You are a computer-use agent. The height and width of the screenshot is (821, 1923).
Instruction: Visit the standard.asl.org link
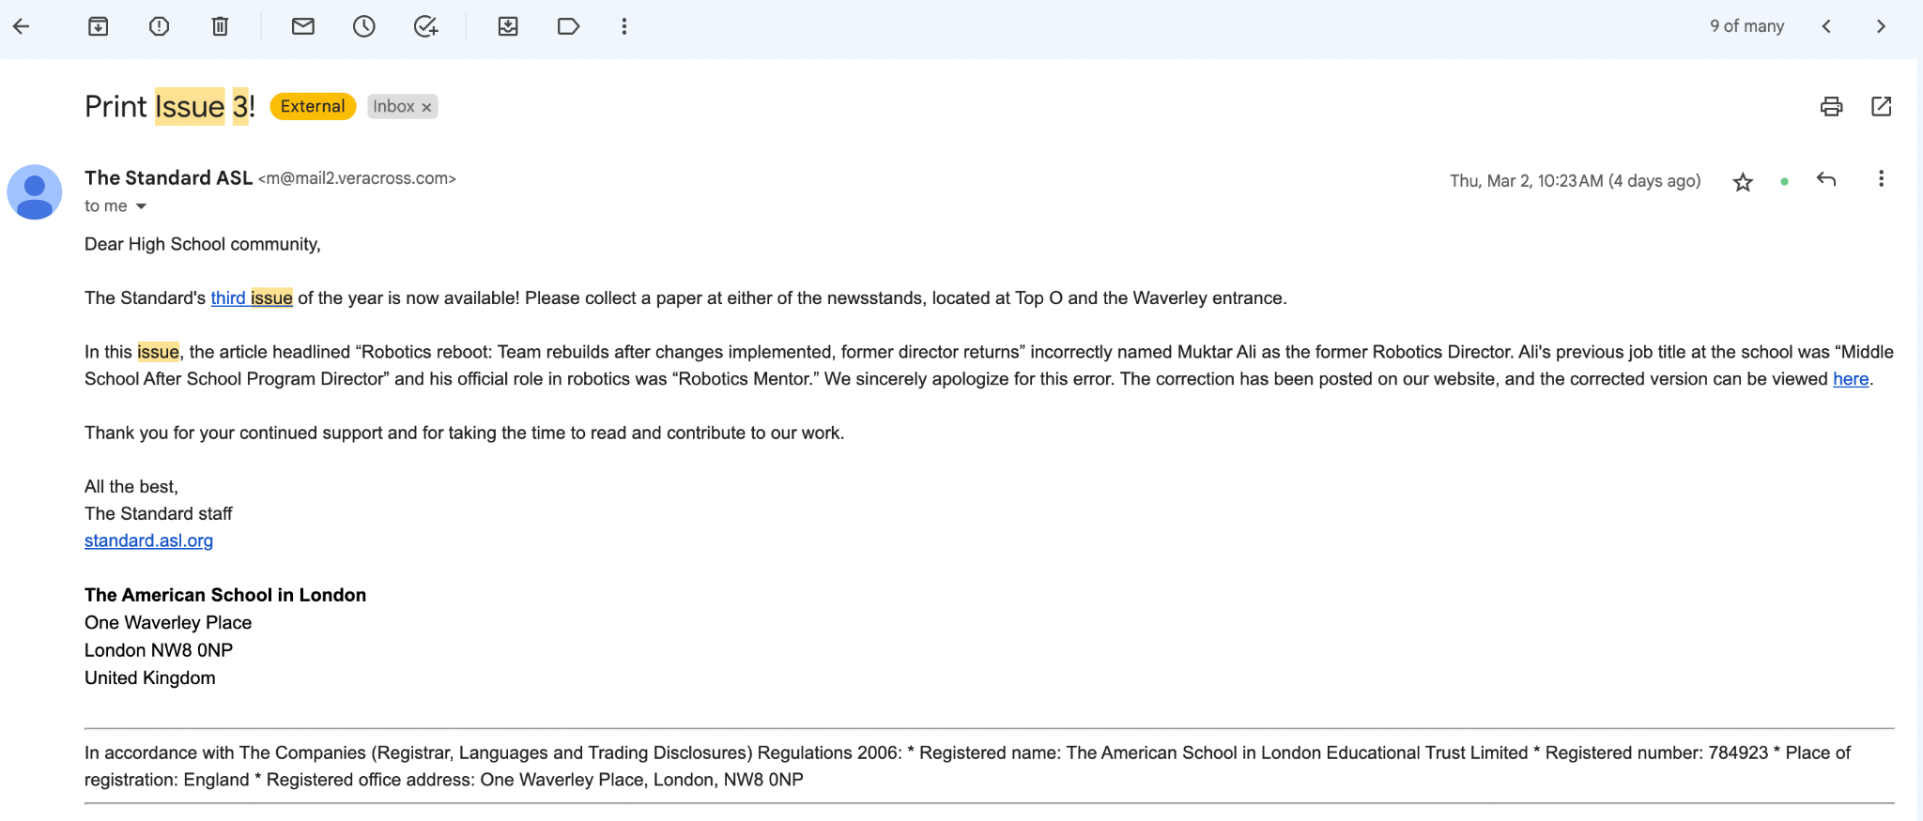point(148,541)
